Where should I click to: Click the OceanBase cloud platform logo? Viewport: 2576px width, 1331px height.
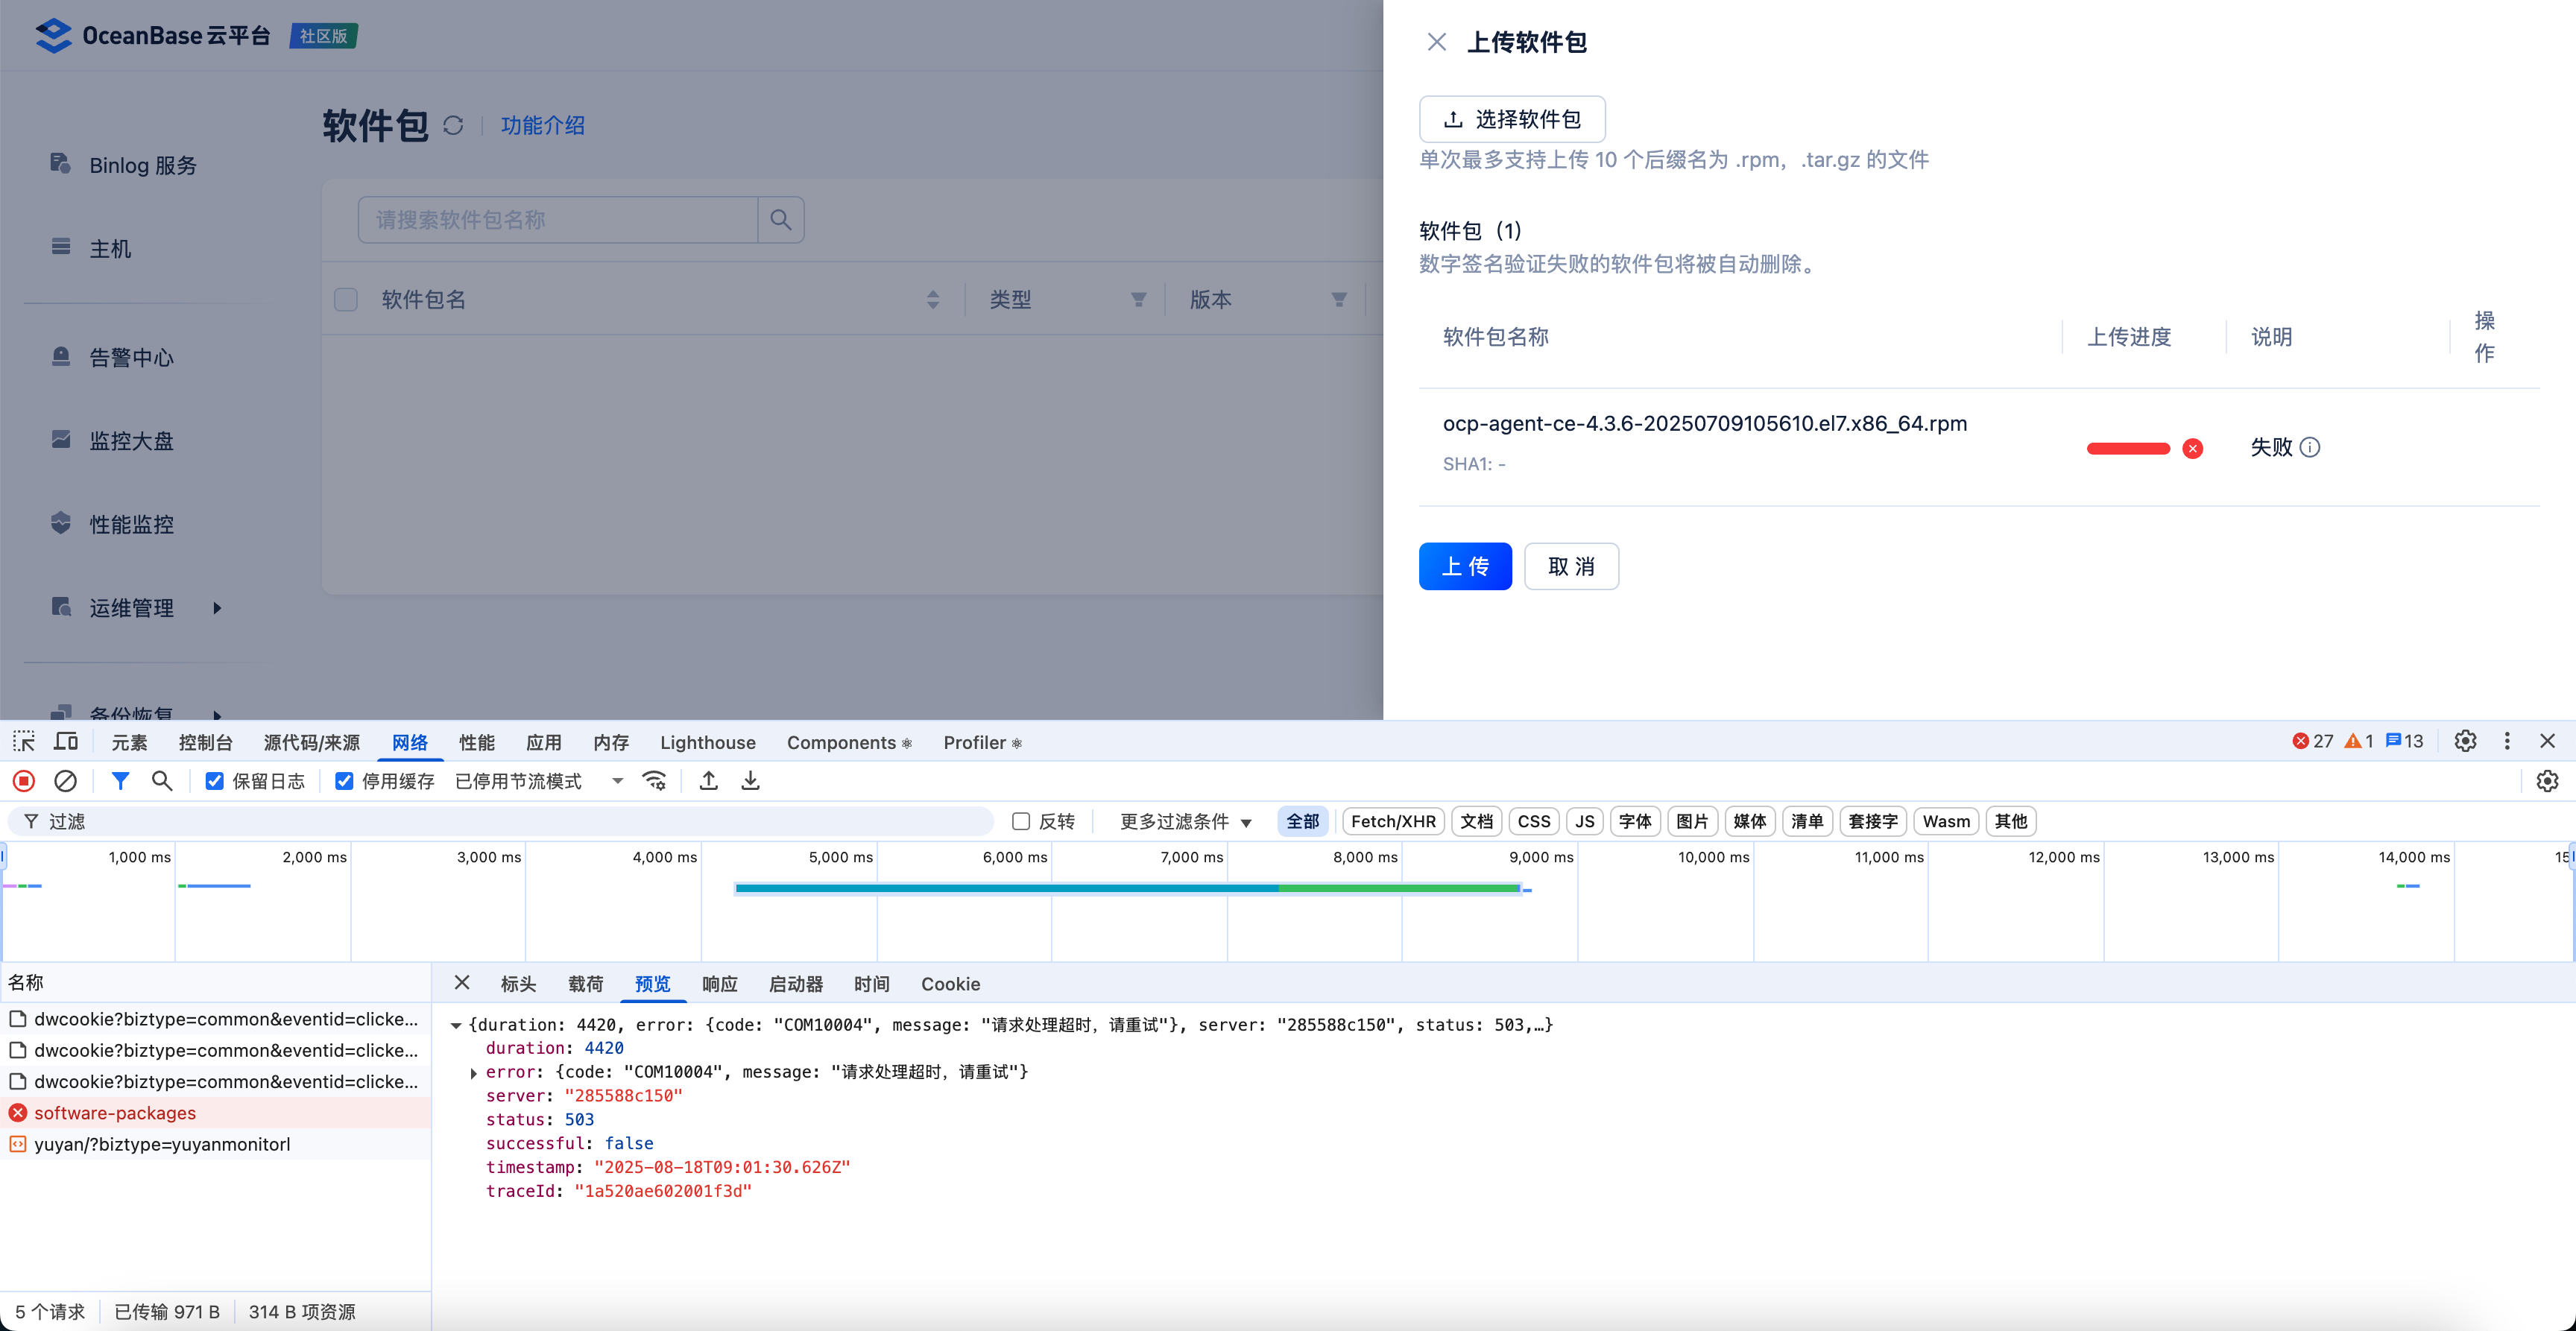click(x=152, y=36)
